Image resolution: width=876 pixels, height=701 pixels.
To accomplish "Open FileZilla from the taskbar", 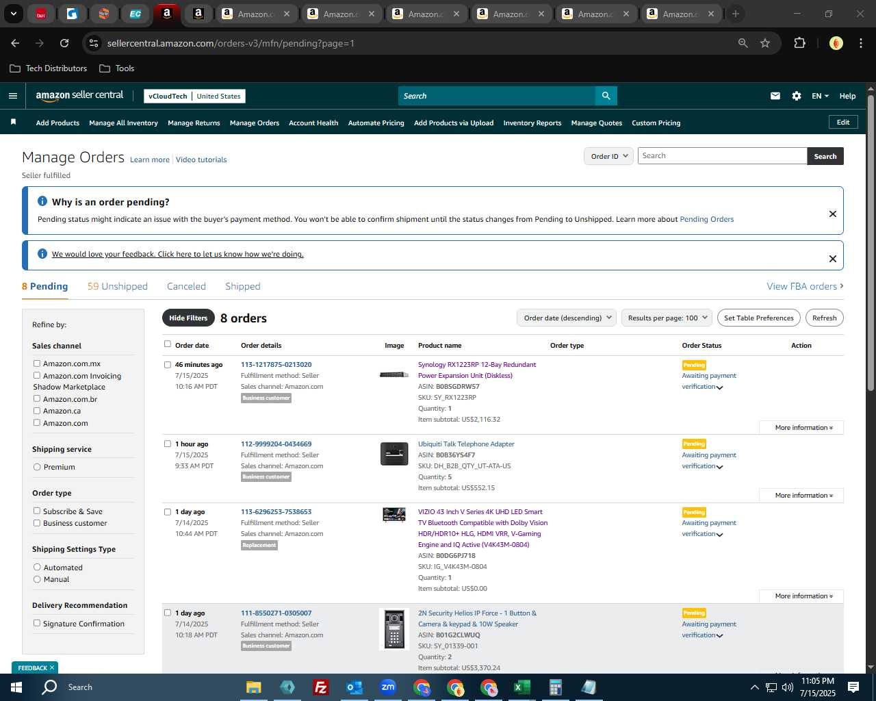I will click(x=320, y=687).
